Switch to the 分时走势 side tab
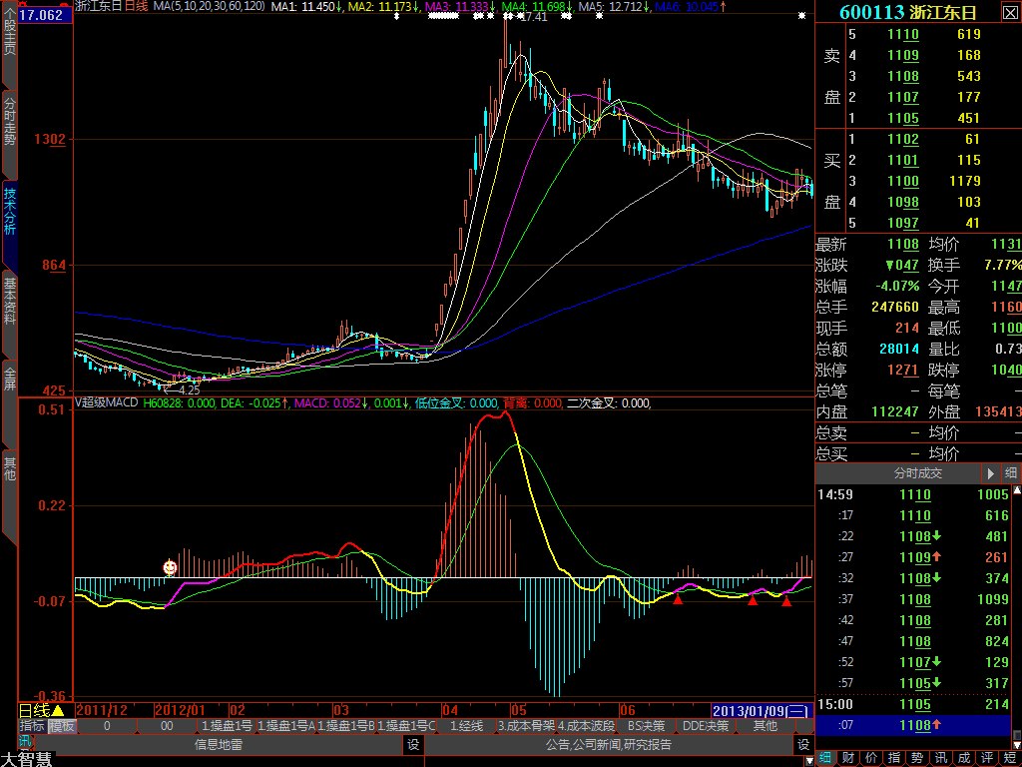The width and height of the screenshot is (1022, 767). click(x=9, y=121)
